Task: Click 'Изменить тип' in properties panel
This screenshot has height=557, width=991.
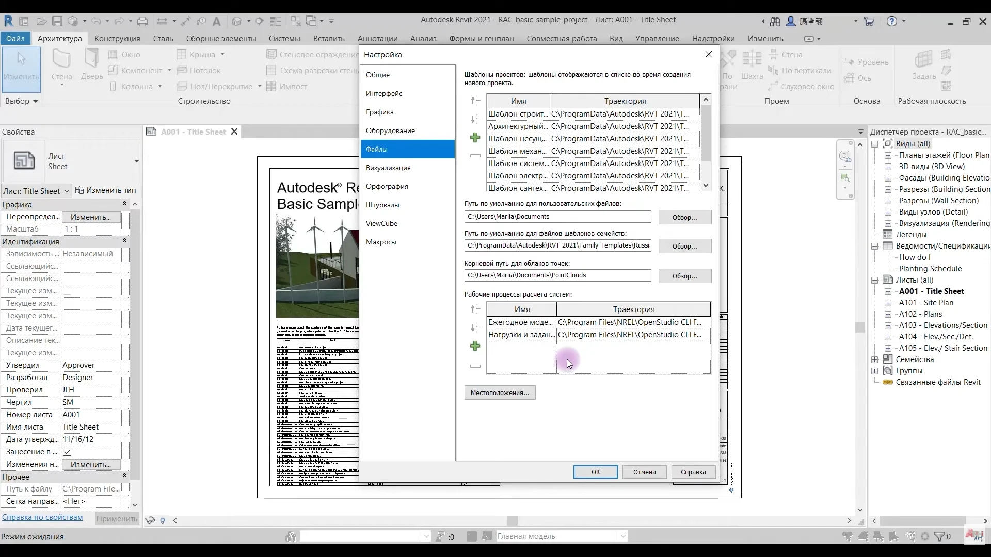Action: [106, 190]
